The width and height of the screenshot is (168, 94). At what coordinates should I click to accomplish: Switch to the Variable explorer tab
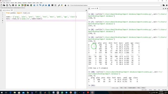point(132,88)
